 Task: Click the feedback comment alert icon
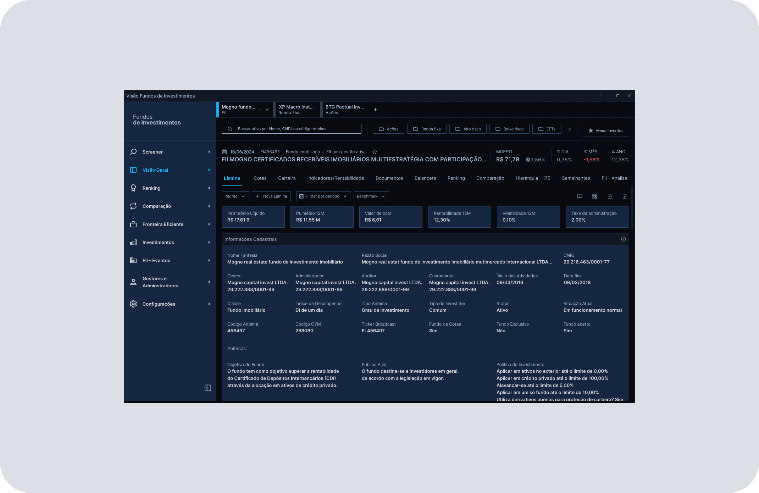pyautogui.click(x=580, y=196)
